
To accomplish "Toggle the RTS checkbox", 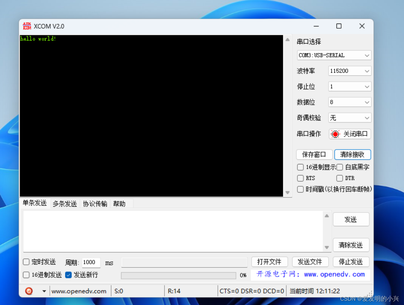I will [300, 178].
